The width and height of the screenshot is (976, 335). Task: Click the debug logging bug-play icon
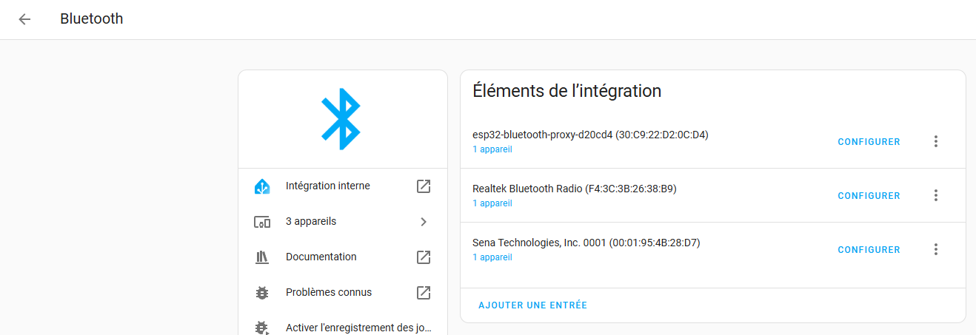261,327
